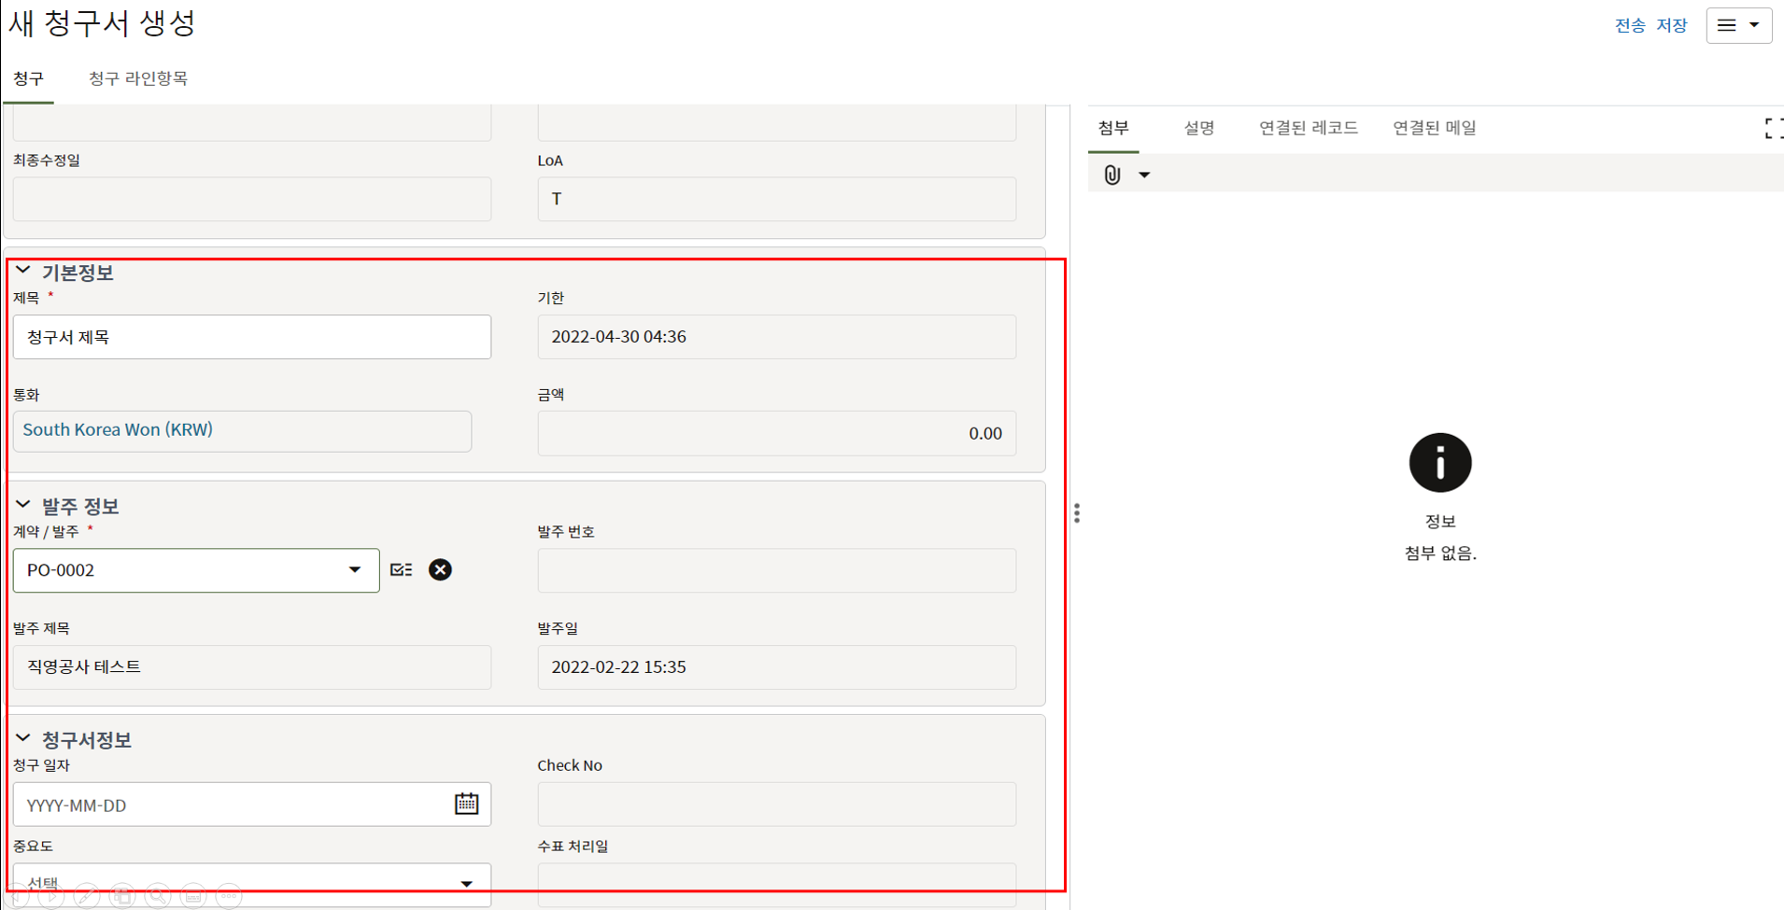Open the 중요도 selection dropdown
1784x910 pixels.
(466, 884)
